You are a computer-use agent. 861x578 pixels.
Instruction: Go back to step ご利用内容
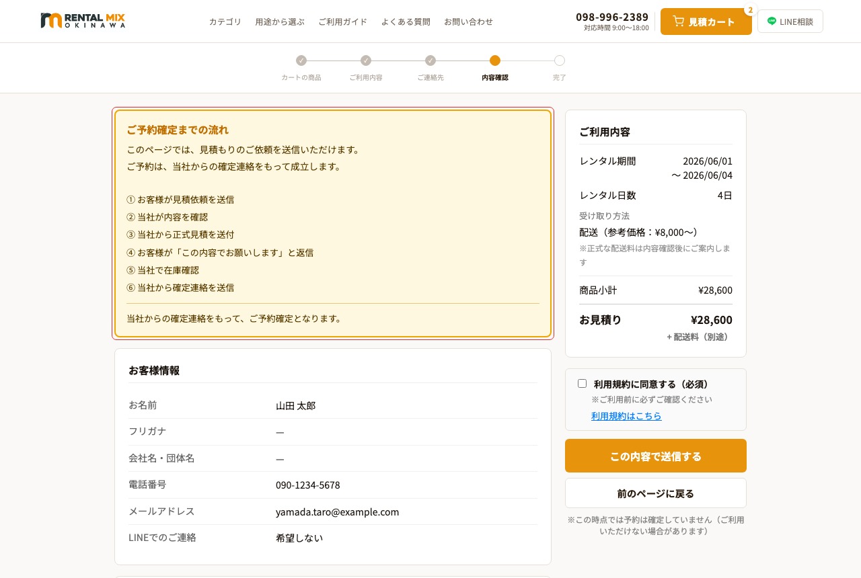tap(366, 60)
